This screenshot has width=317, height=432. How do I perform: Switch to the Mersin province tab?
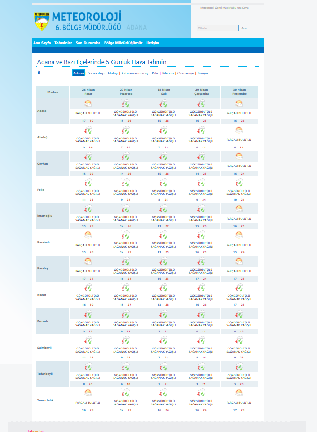click(168, 74)
